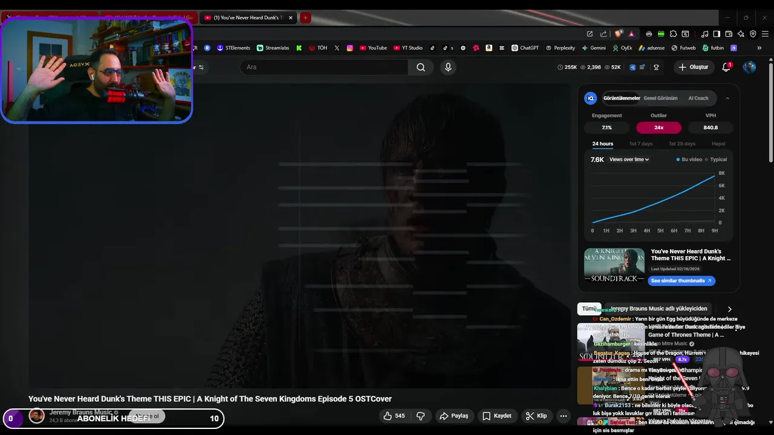Open the adsense bookmark
The height and width of the screenshot is (435, 774).
click(x=651, y=48)
